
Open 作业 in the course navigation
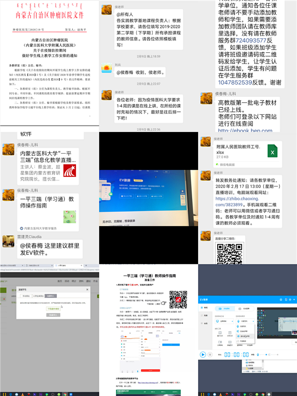point(95,281)
